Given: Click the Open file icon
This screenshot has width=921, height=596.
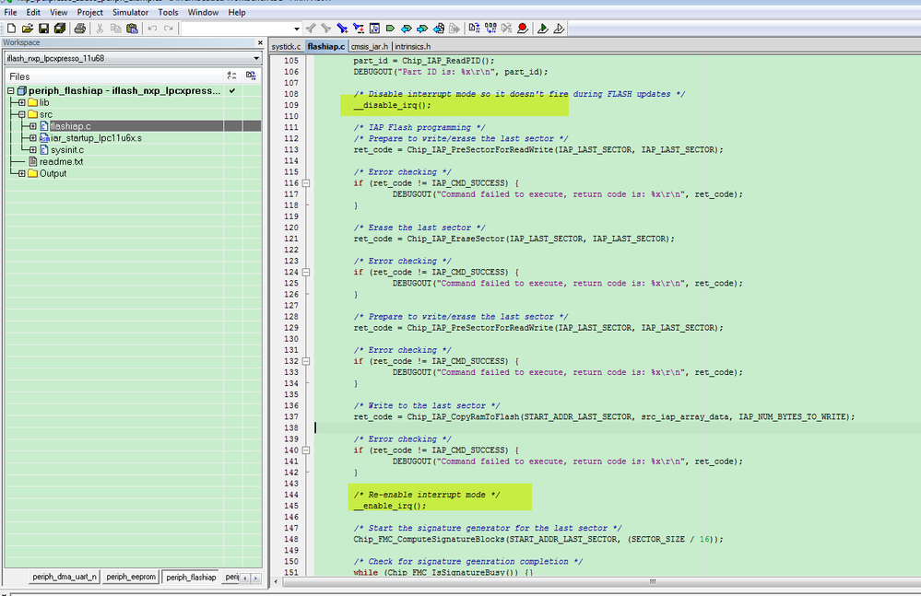Looking at the screenshot, I should tap(27, 29).
